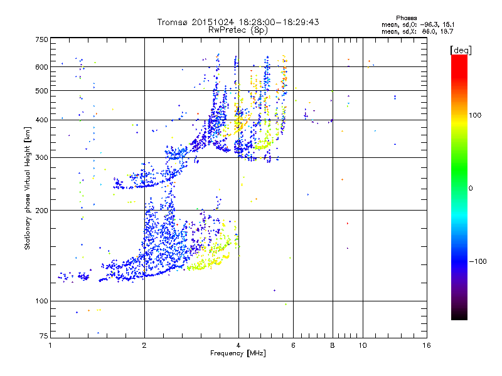Click the plot title 'Tromsø 20151024 18:28:00-18:29:43'
502x376 pixels.
click(x=238, y=22)
